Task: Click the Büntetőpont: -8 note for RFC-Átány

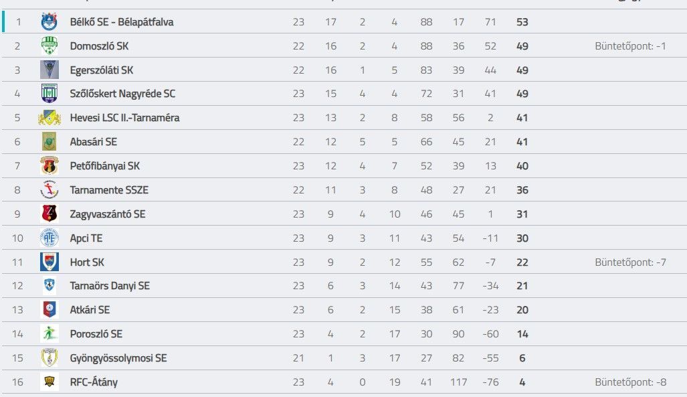Action: (x=631, y=382)
